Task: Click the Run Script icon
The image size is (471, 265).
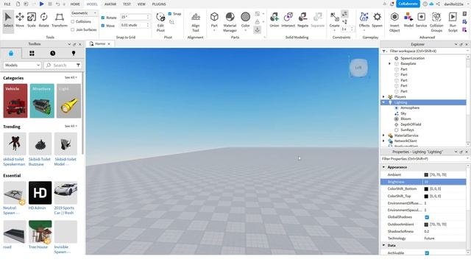Action: click(x=453, y=21)
